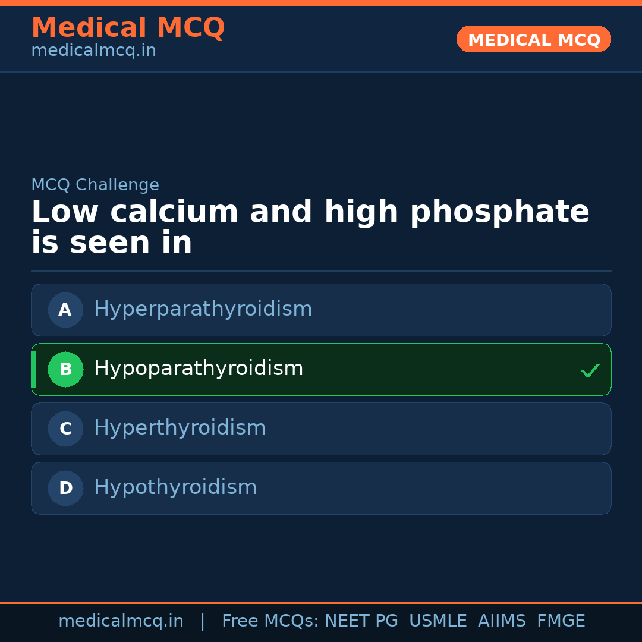Click the letter A option circle

tap(65, 310)
